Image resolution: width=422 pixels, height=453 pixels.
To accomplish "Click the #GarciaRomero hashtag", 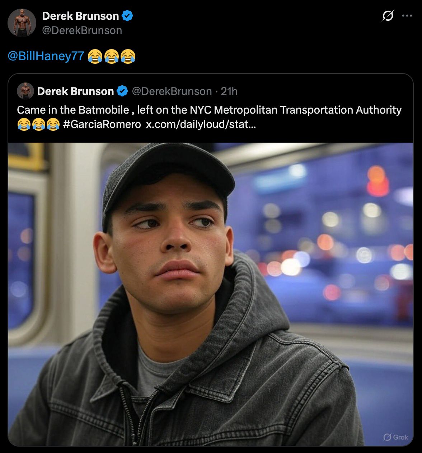I will pos(102,124).
